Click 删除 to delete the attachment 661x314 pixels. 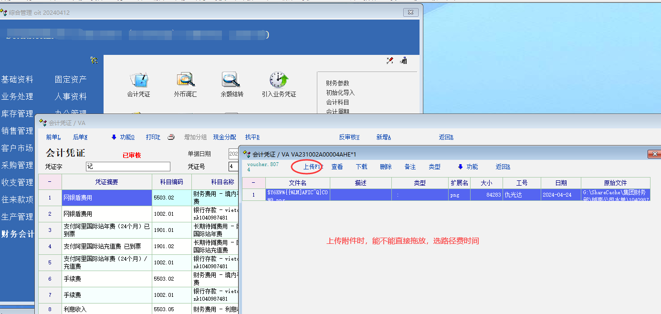click(x=386, y=167)
